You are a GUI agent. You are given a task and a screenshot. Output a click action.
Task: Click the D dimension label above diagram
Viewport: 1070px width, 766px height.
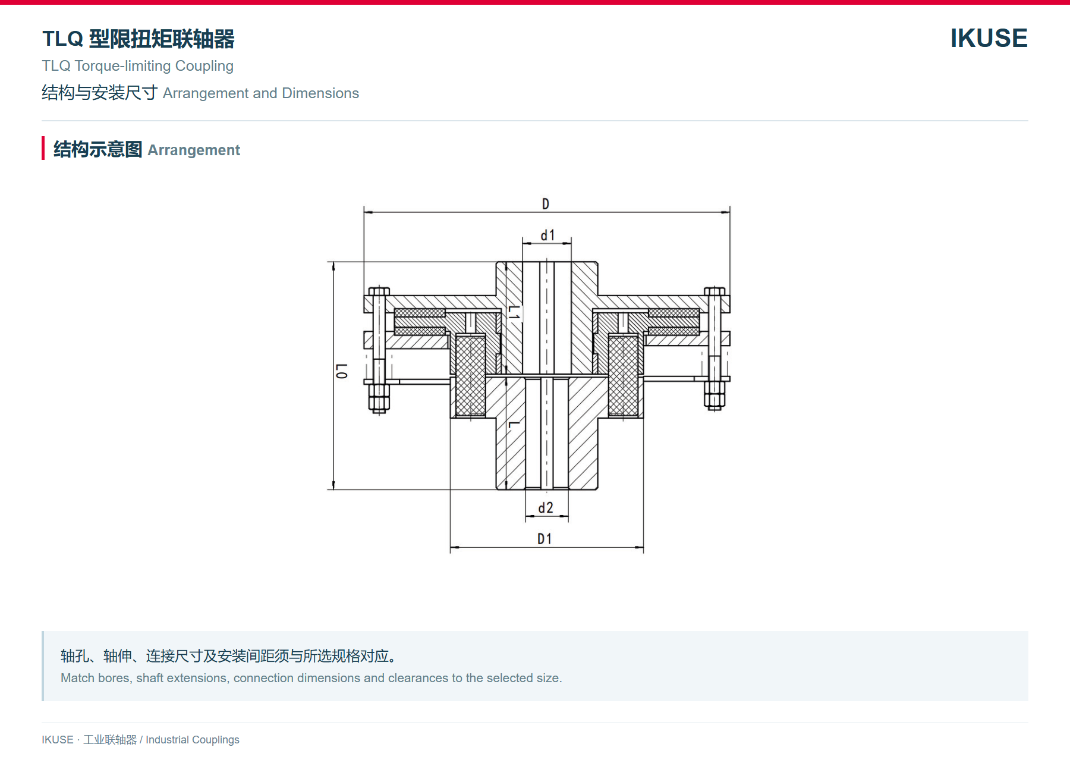[x=546, y=204]
